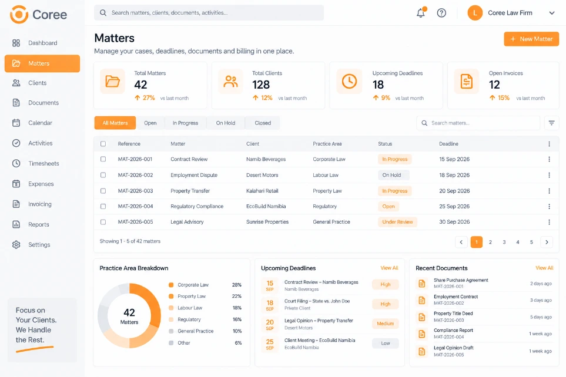The height and width of the screenshot is (377, 566).
Task: Open row actions for MAT-2026-003
Action: [x=549, y=191]
